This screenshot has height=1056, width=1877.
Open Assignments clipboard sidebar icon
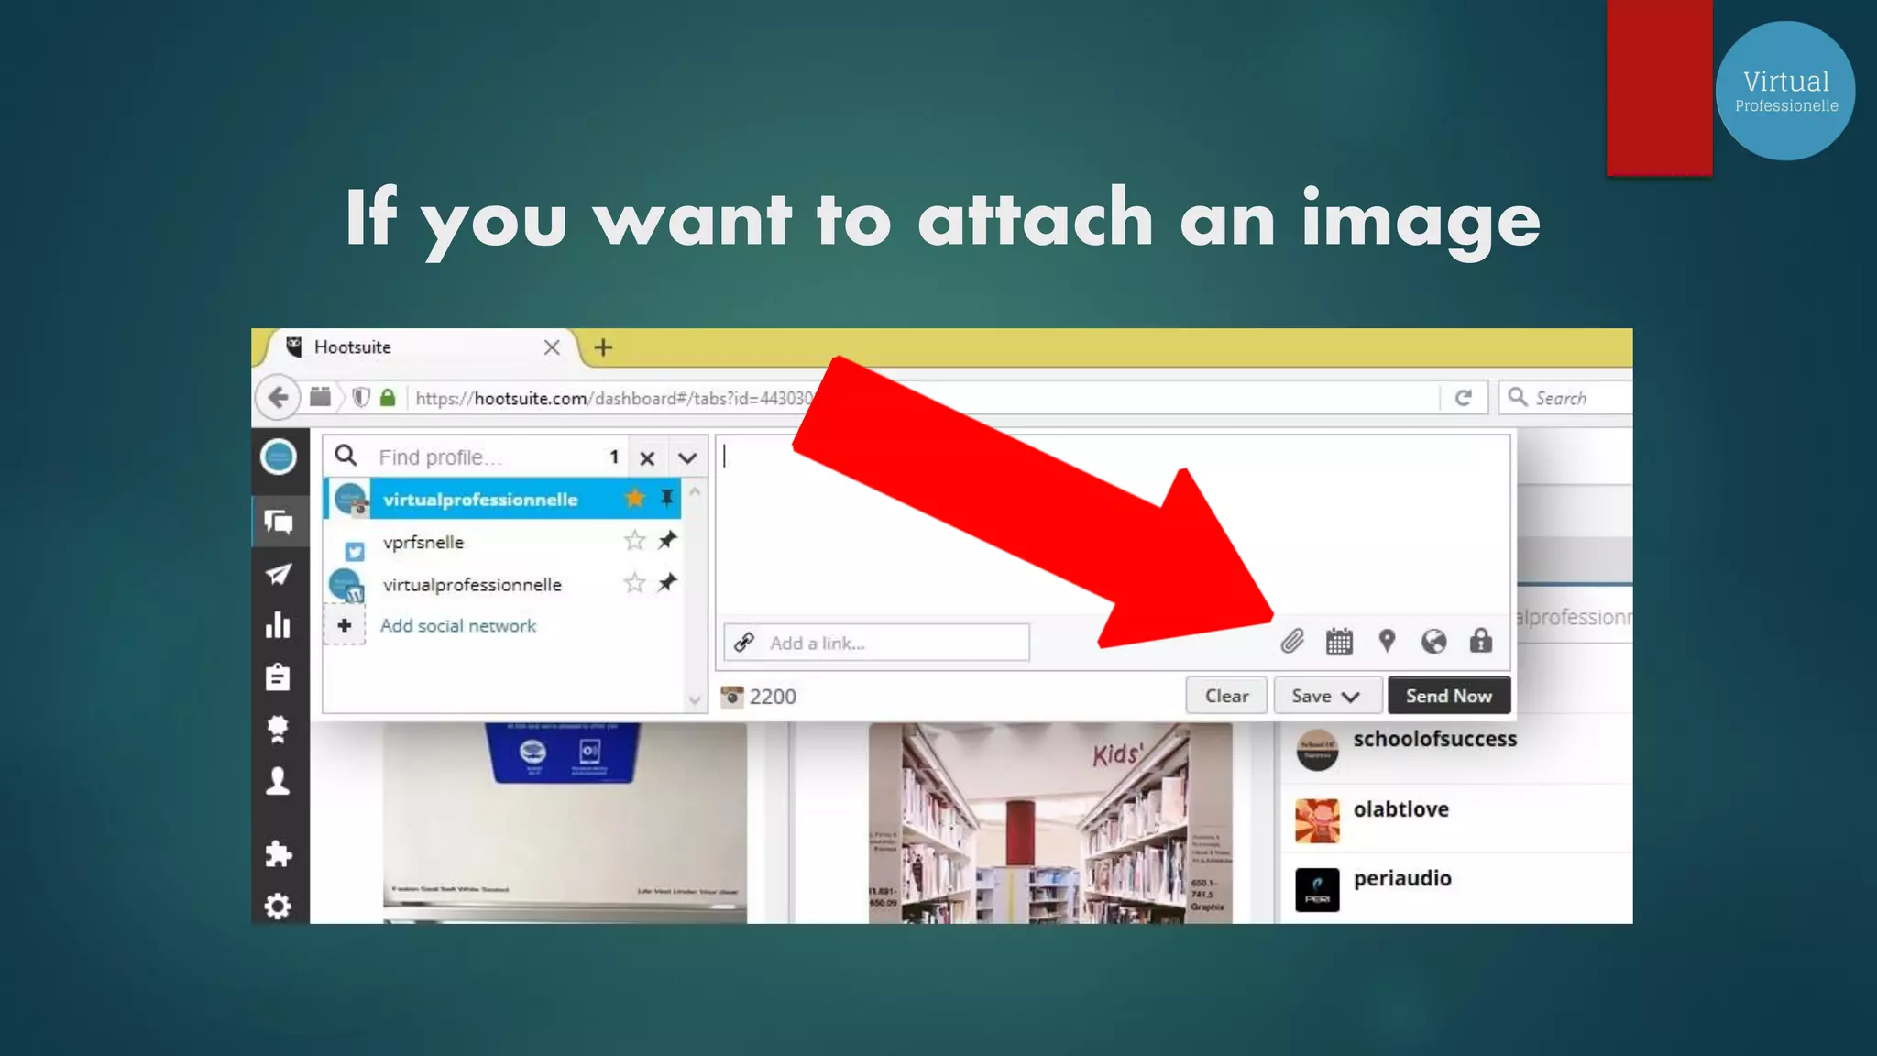(x=279, y=677)
